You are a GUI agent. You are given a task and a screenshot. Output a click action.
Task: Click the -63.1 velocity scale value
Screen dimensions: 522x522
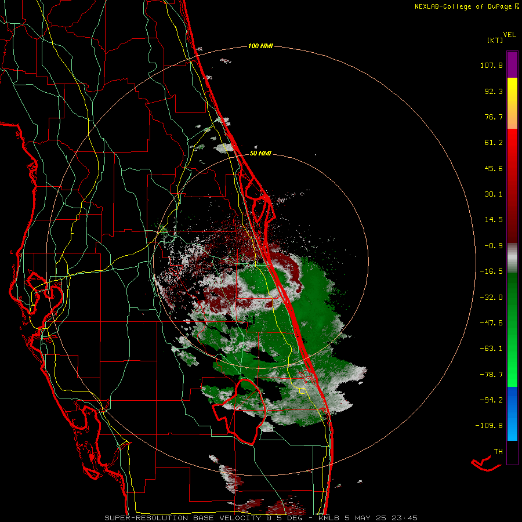pos(491,349)
